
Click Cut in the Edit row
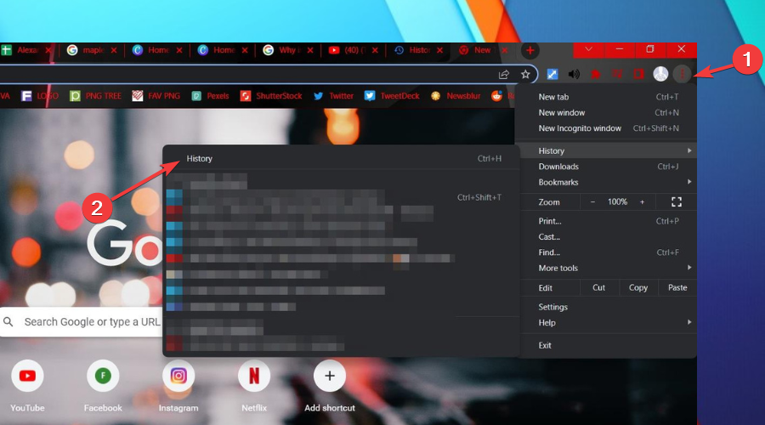pyautogui.click(x=598, y=288)
